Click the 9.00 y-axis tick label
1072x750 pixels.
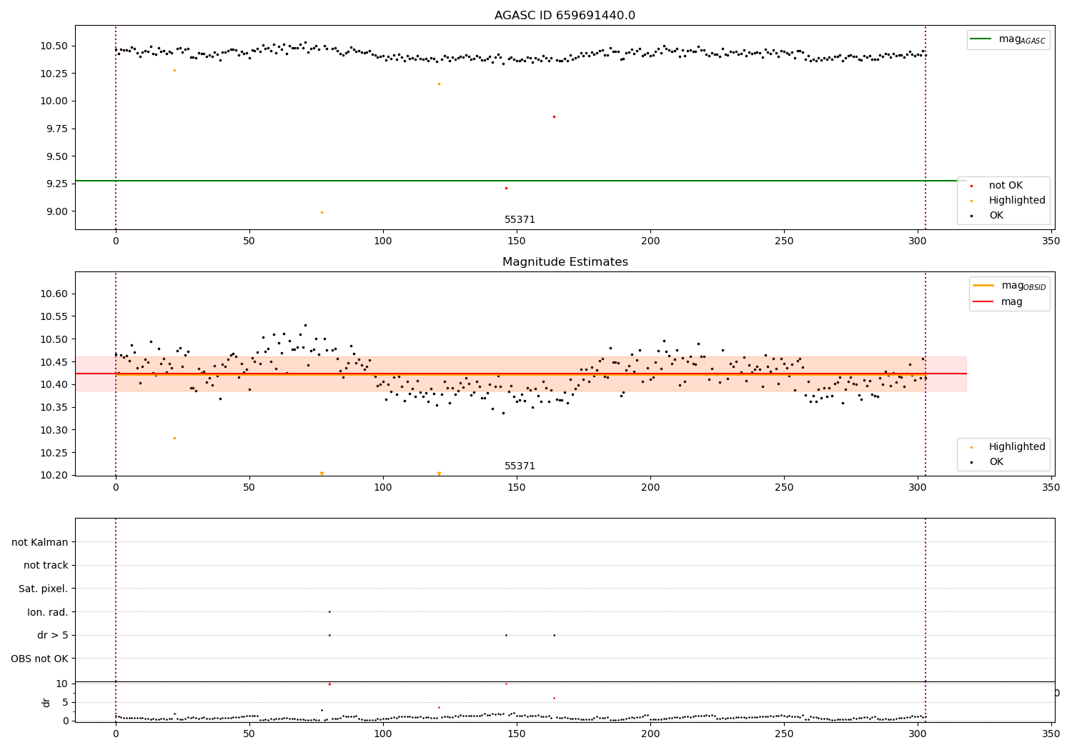pyautogui.click(x=56, y=211)
